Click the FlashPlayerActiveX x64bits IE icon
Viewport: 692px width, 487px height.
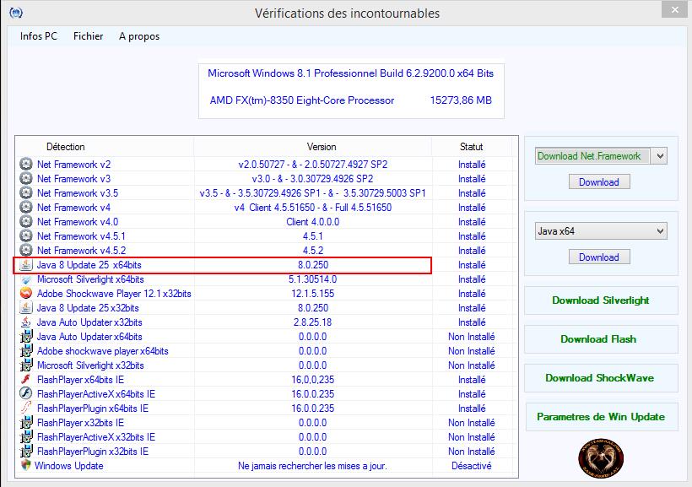(x=26, y=394)
